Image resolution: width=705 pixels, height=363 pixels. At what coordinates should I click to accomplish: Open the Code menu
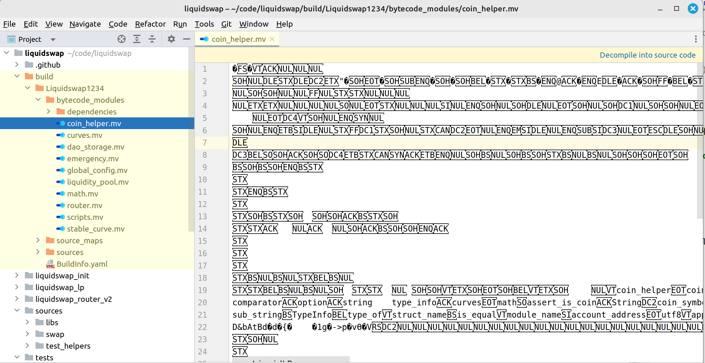118,24
